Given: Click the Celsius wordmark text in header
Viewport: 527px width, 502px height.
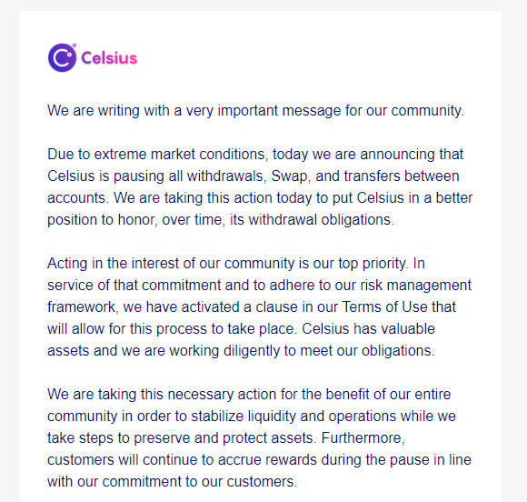Looking at the screenshot, I should point(109,58).
